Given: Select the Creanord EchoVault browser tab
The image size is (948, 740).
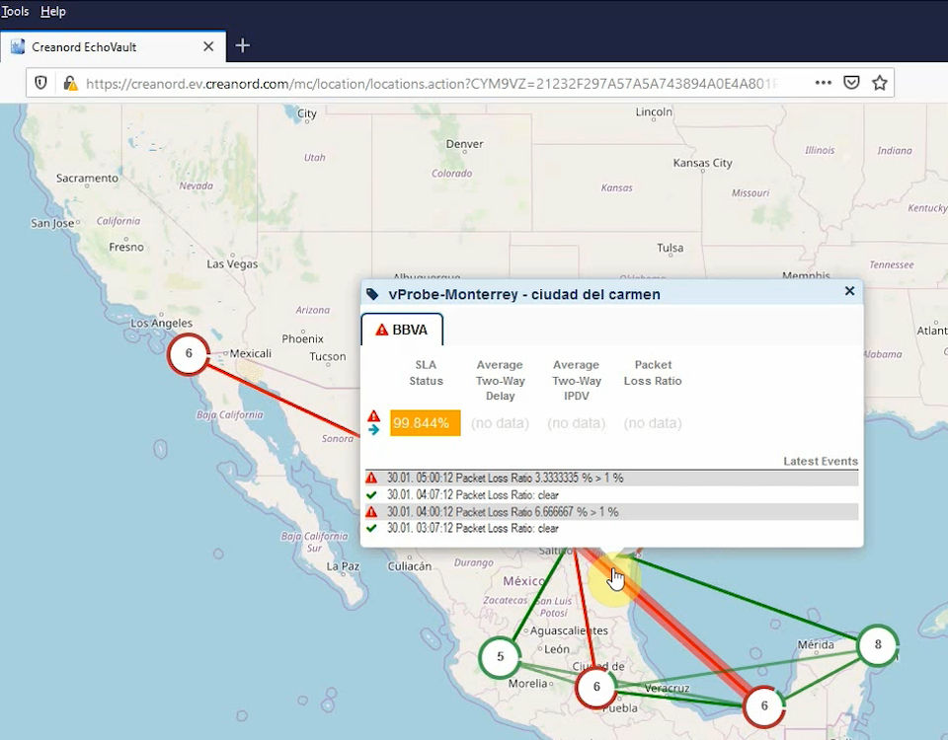Looking at the screenshot, I should 113,46.
